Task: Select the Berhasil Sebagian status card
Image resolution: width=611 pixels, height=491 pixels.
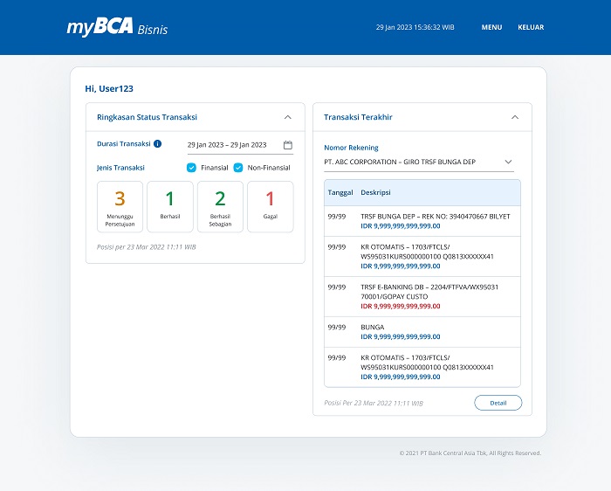Action: pos(220,207)
